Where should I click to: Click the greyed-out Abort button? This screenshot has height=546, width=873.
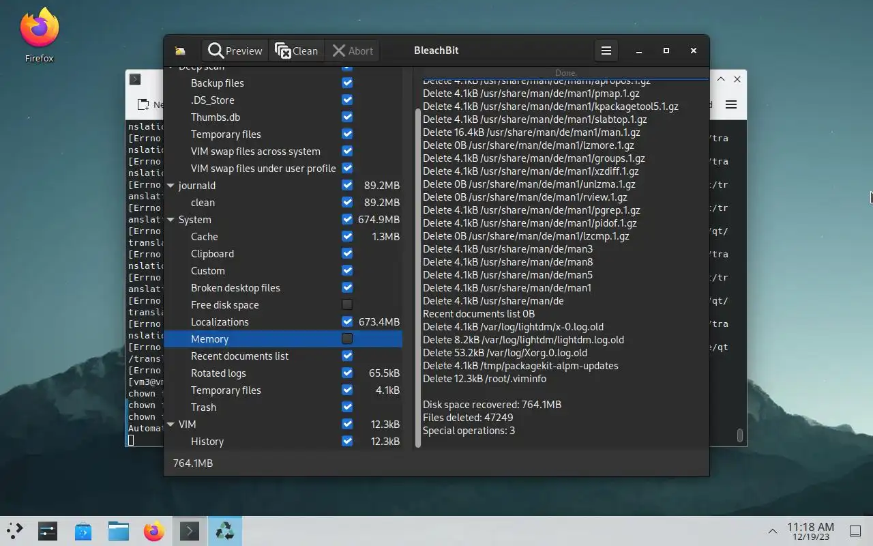pos(352,51)
